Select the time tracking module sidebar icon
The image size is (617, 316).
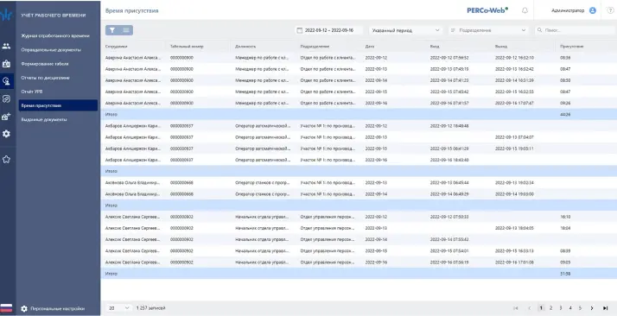pos(6,81)
